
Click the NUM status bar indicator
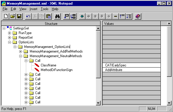pos(151,109)
